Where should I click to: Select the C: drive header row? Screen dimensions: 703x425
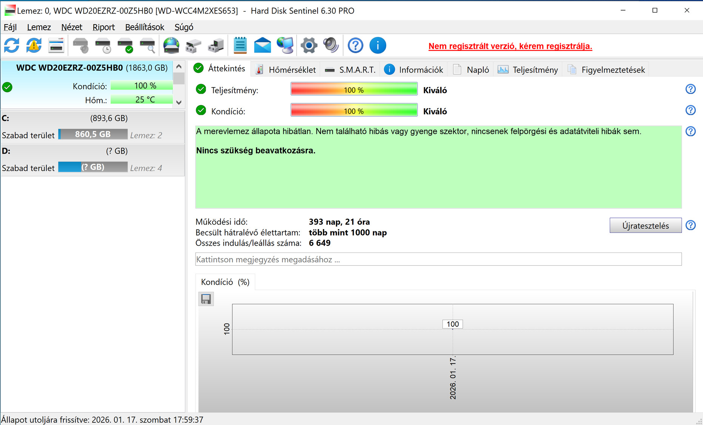(x=92, y=118)
